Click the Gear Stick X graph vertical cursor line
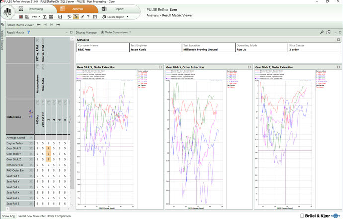The height and width of the screenshot is (219, 343). (x=107, y=142)
